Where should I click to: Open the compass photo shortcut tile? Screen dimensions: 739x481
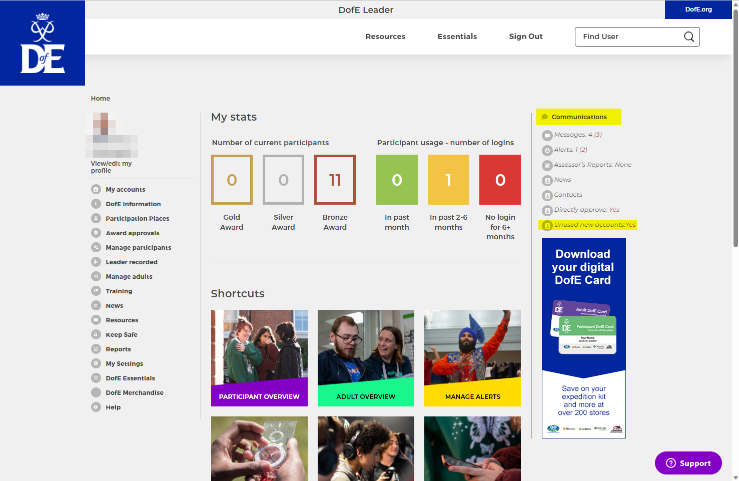pyautogui.click(x=259, y=448)
